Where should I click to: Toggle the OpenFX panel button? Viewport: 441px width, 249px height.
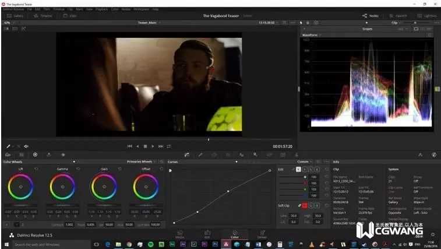[x=398, y=16]
